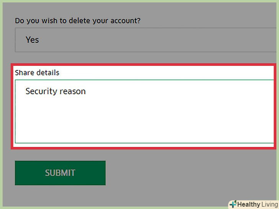Image resolution: width=279 pixels, height=209 pixels.
Task: Open the delete account dropdown showing Yes
Action: [145, 40]
